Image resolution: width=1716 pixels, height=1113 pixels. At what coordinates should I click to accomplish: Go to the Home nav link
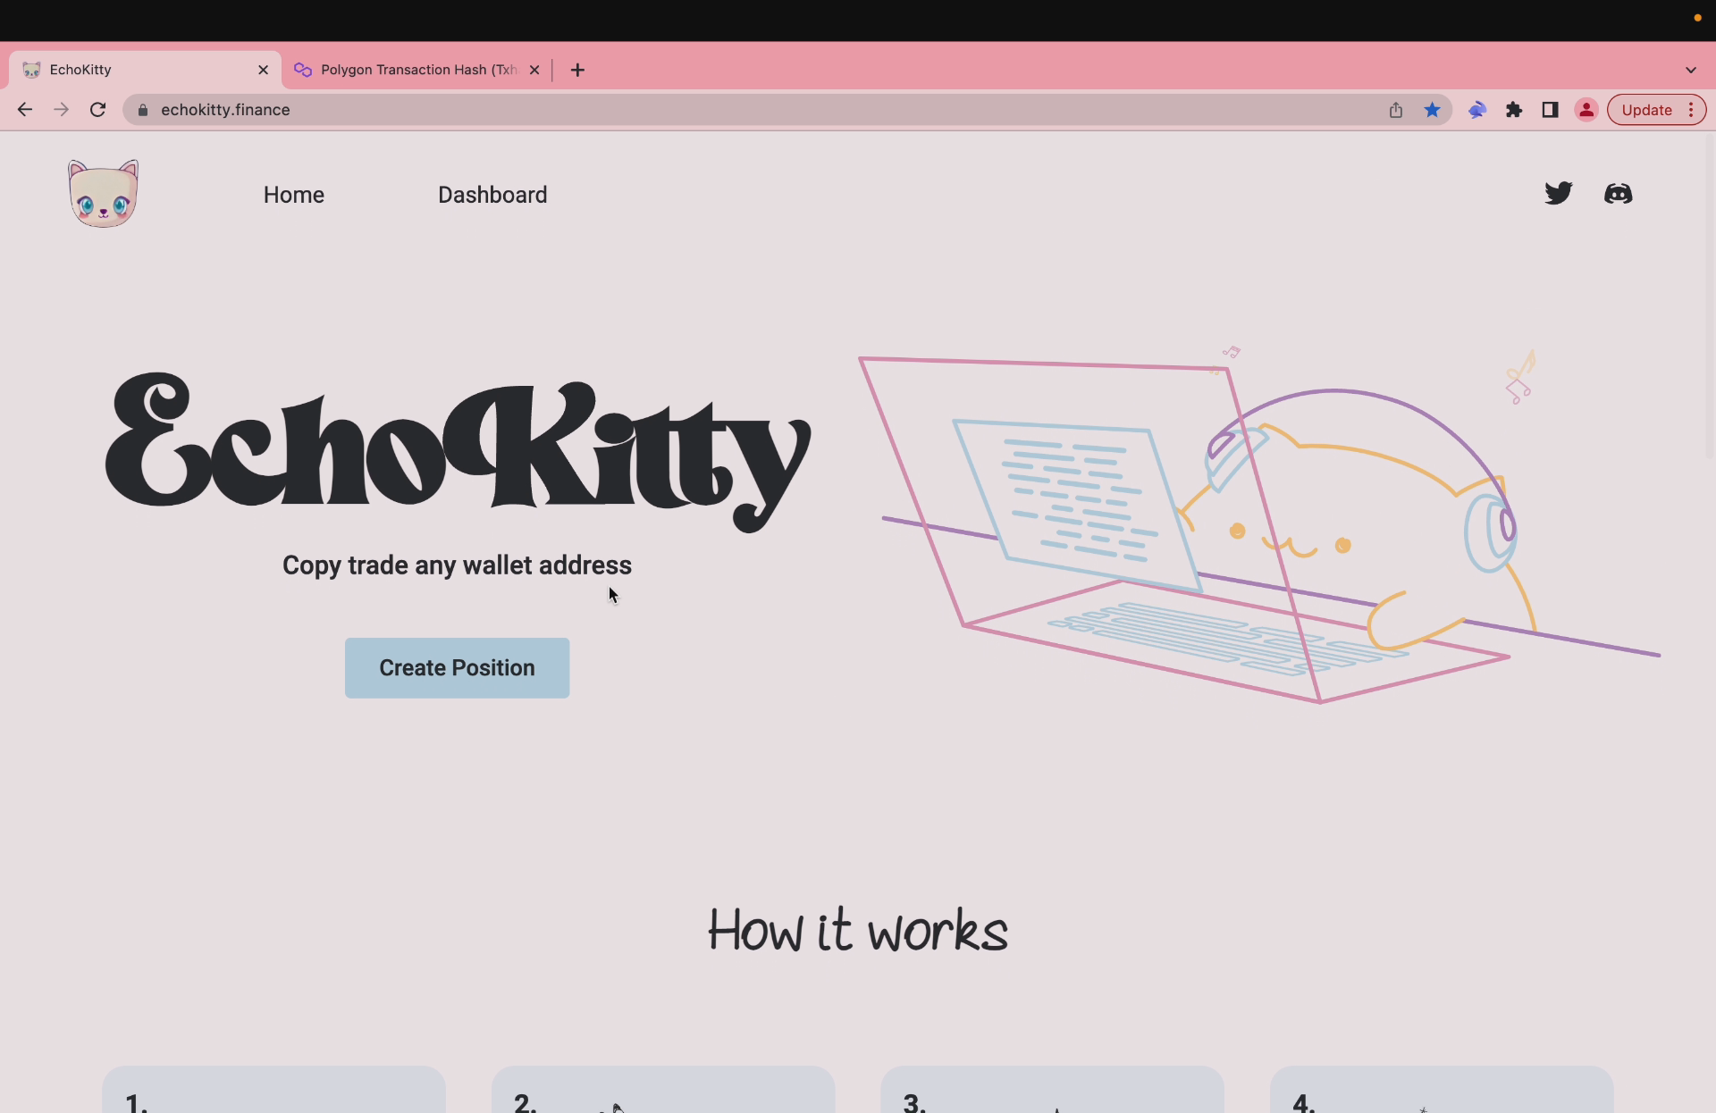[294, 195]
